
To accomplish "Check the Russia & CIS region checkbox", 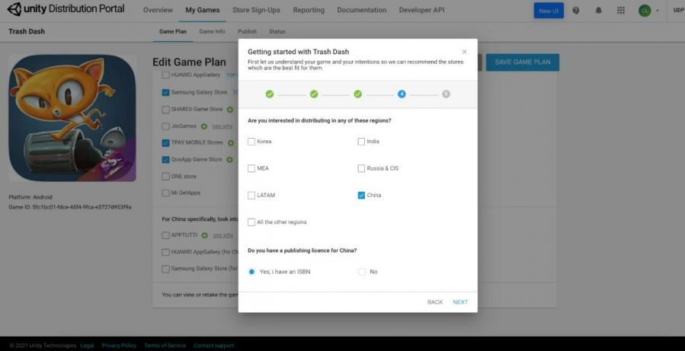I will point(361,168).
